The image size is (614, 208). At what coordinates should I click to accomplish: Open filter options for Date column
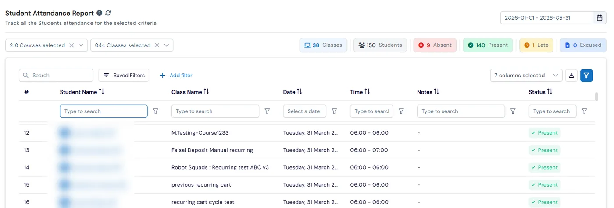tap(334, 111)
